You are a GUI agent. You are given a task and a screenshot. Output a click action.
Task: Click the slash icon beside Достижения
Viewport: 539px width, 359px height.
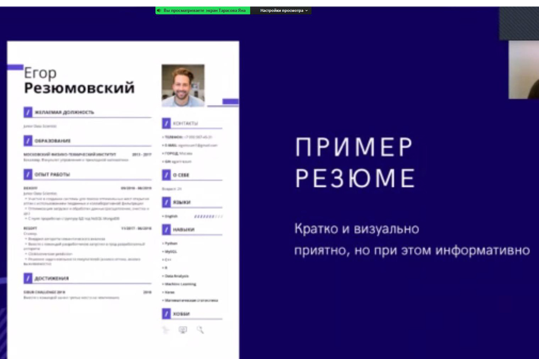pyautogui.click(x=28, y=278)
